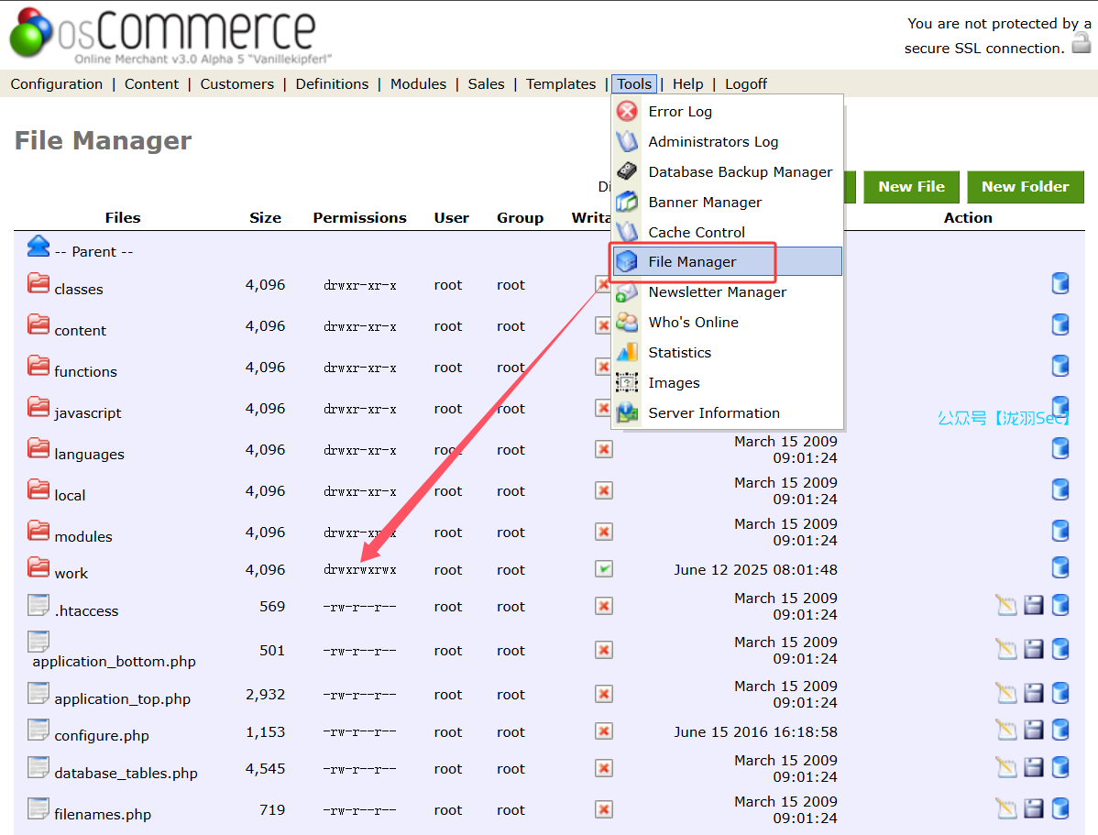Click the New File button
Screen dimensions: 1098x835
click(911, 187)
